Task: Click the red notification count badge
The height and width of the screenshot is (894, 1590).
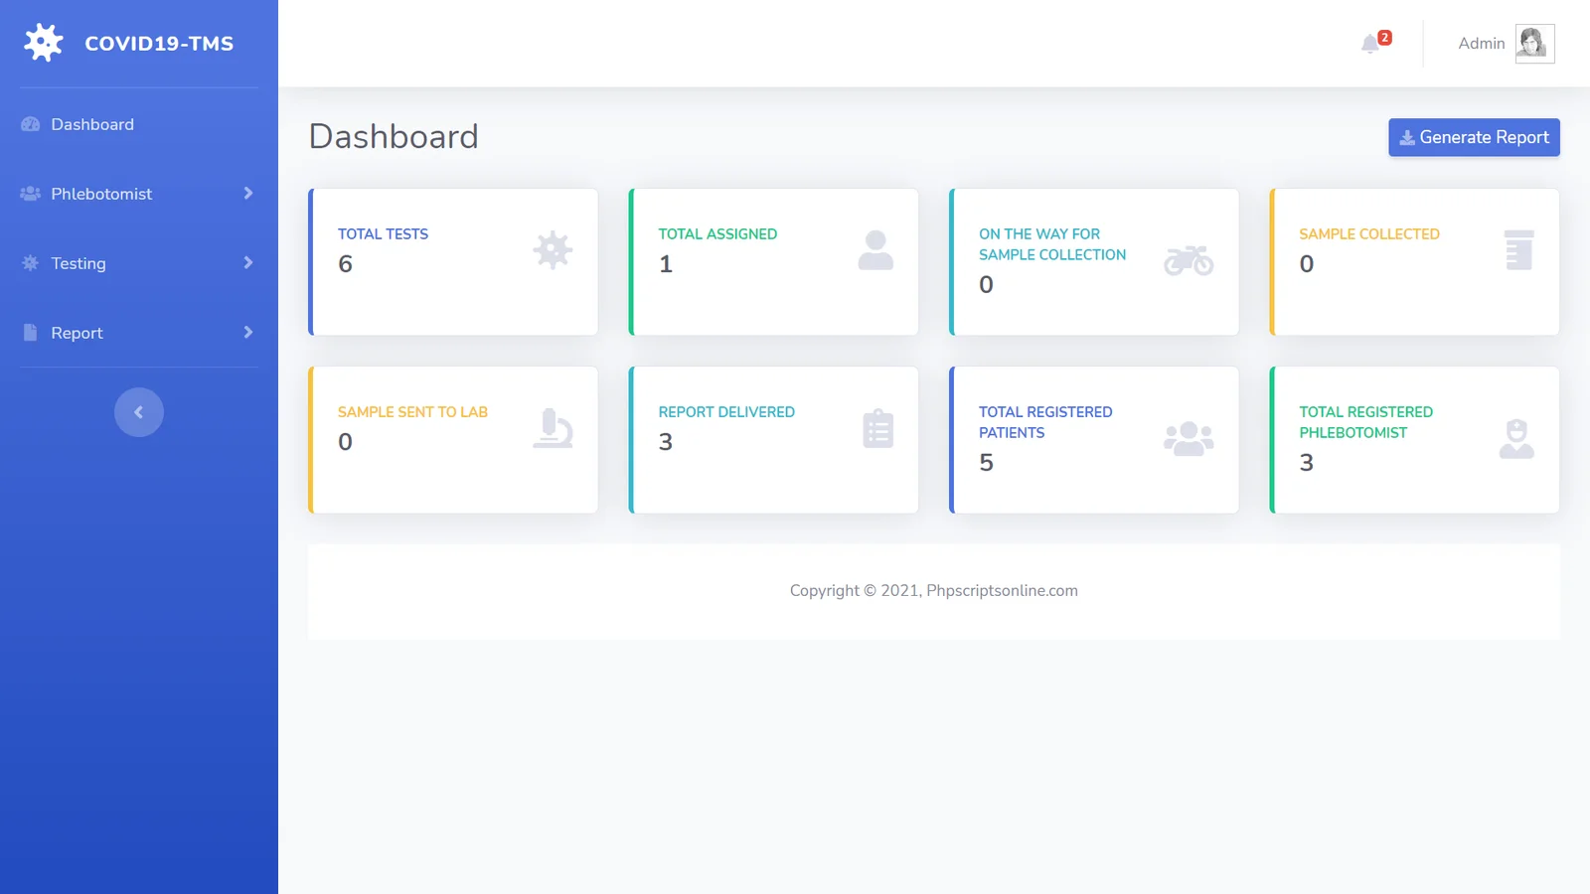Action: pyautogui.click(x=1384, y=38)
